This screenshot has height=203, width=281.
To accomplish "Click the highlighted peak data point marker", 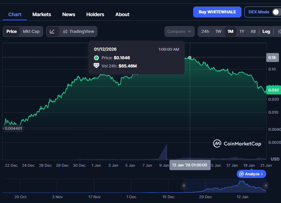I will pos(190,58).
